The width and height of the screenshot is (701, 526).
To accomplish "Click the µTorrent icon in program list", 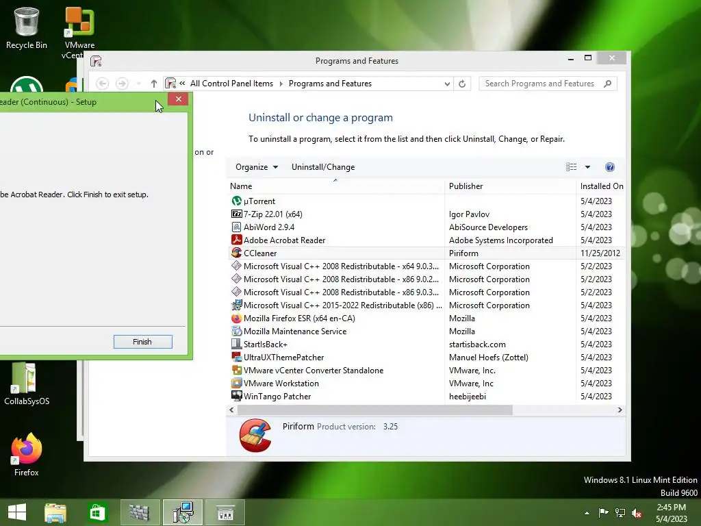I will click(236, 201).
